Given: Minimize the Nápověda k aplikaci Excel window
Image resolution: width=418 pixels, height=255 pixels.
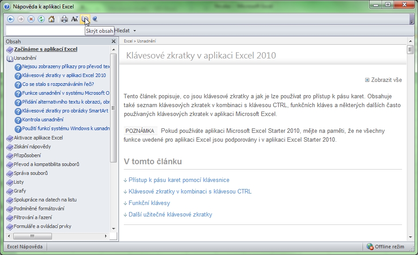Looking at the screenshot, I should pyautogui.click(x=376, y=5).
